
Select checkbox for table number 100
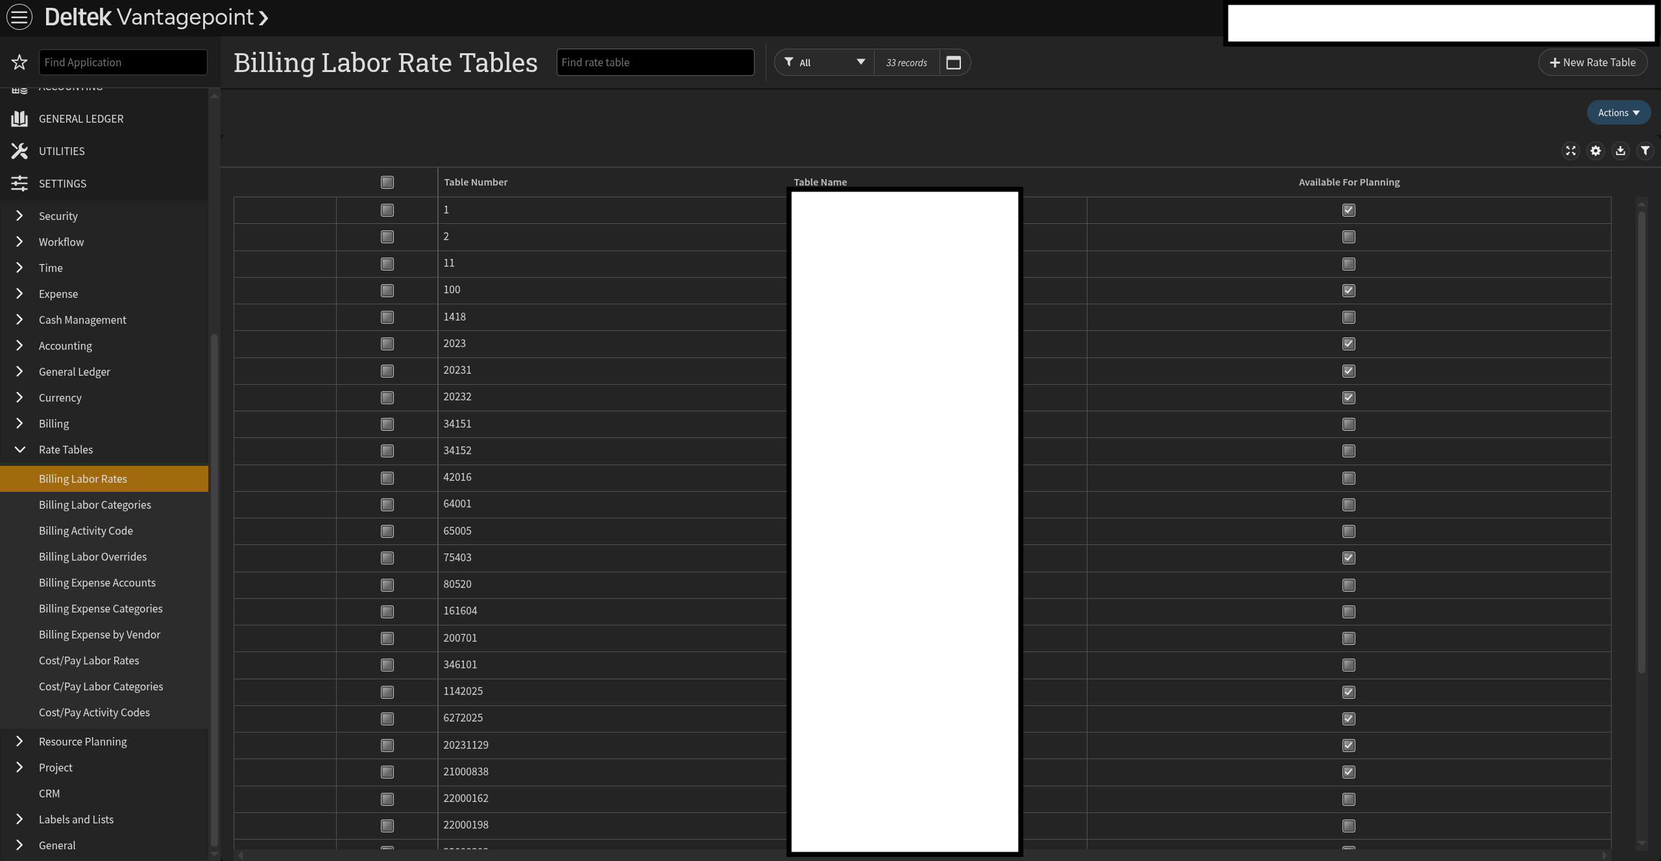[x=387, y=291]
